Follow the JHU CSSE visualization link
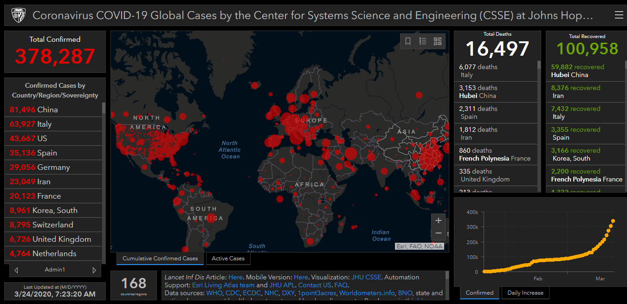This screenshot has width=627, height=304. click(366, 277)
